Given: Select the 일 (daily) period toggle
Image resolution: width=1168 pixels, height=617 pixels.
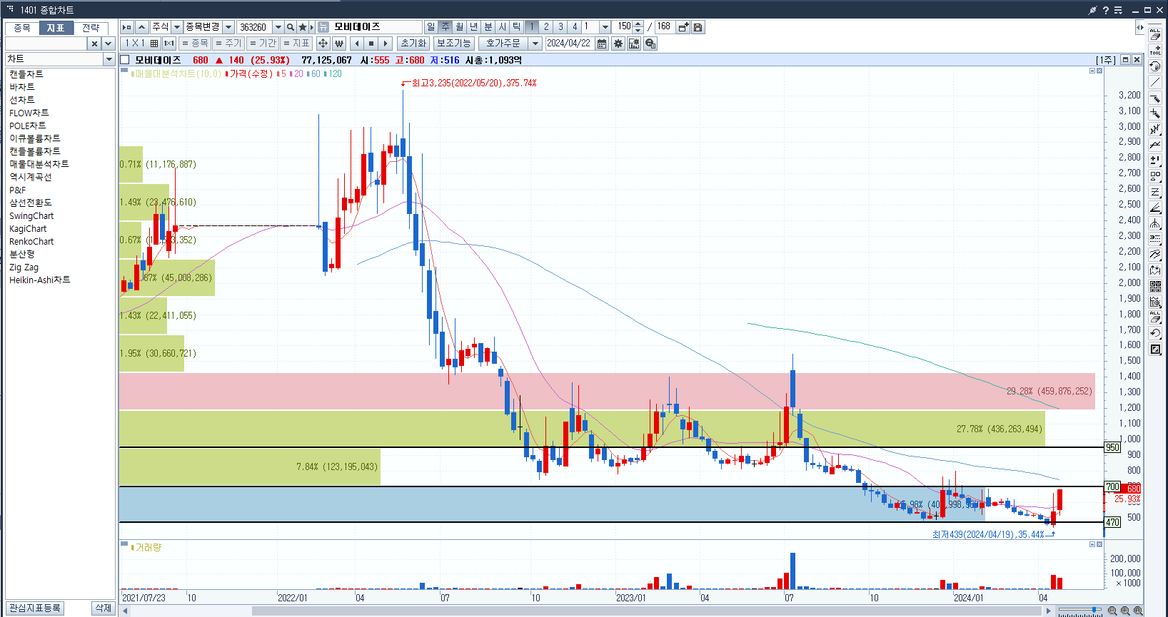Looking at the screenshot, I should point(431,27).
